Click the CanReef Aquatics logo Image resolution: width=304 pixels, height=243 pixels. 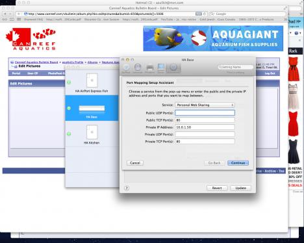pos(31,39)
